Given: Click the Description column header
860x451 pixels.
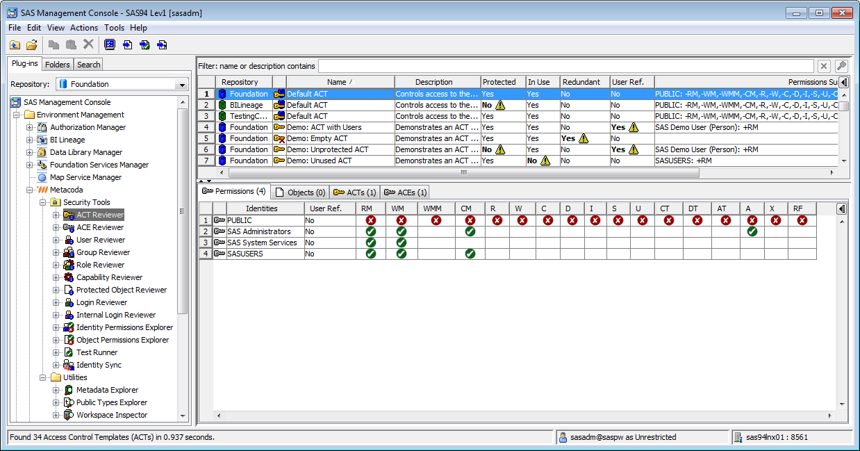Looking at the screenshot, I should click(437, 82).
